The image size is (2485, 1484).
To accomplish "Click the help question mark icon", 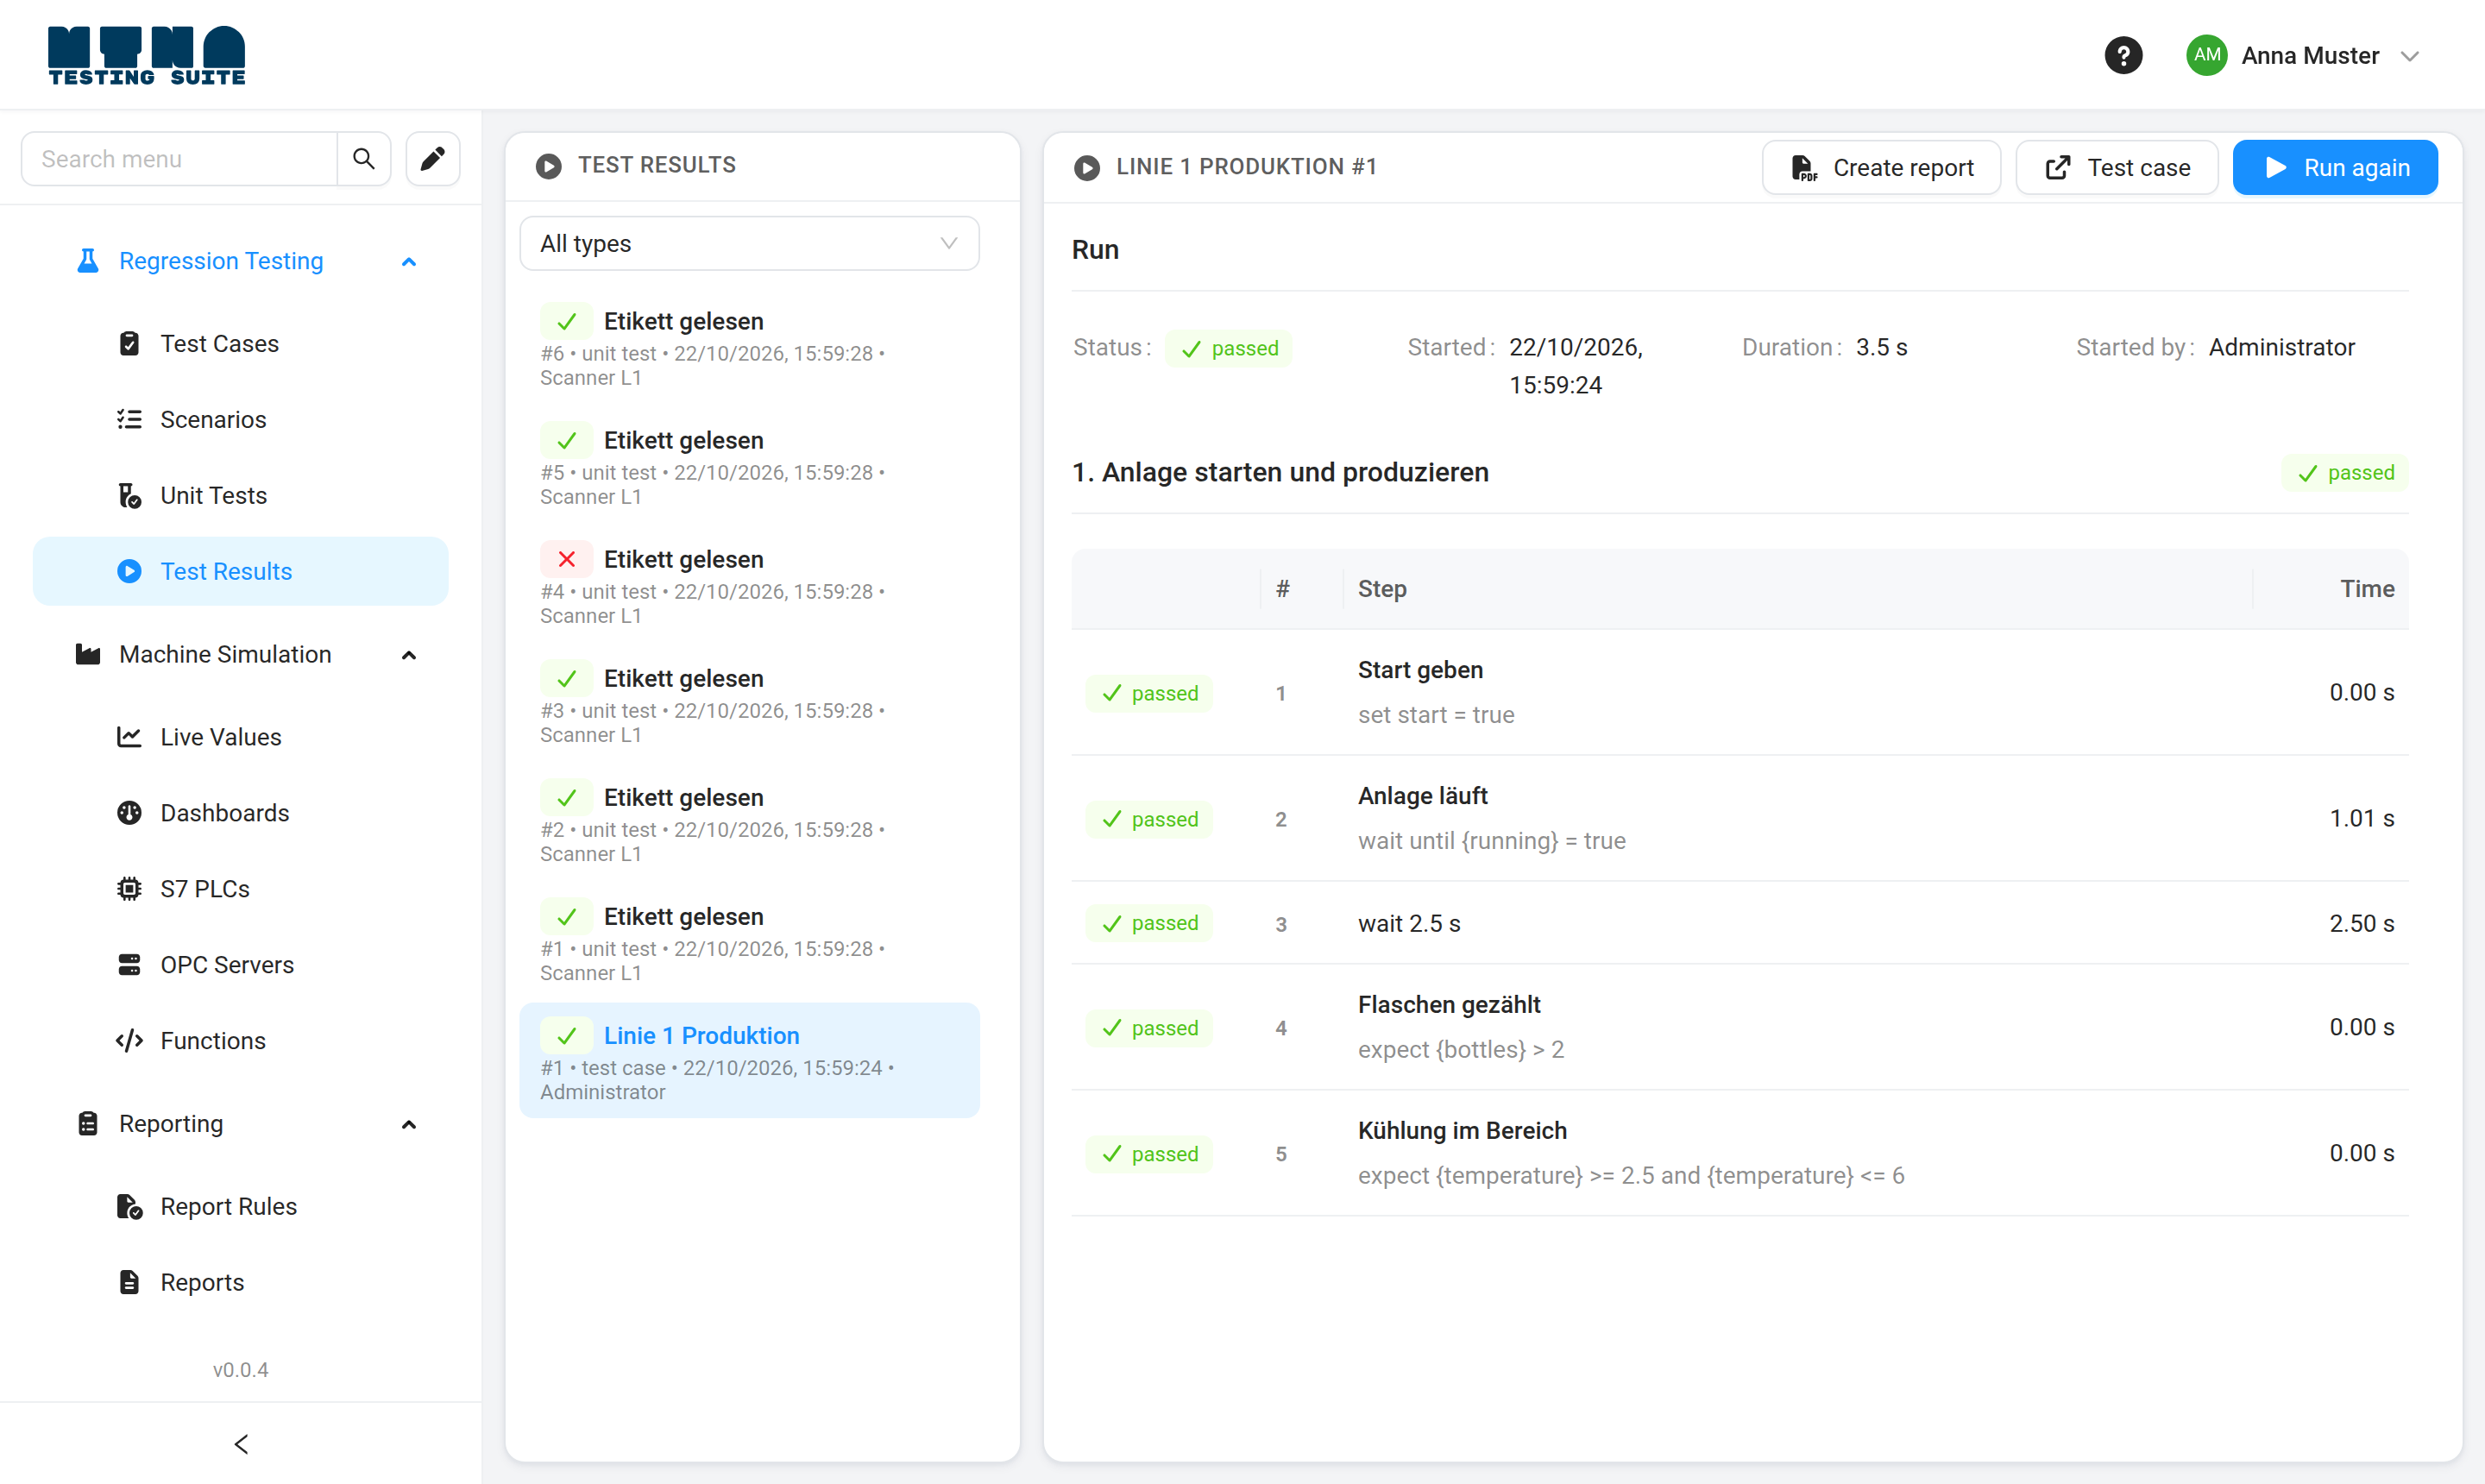I will pyautogui.click(x=2123, y=55).
